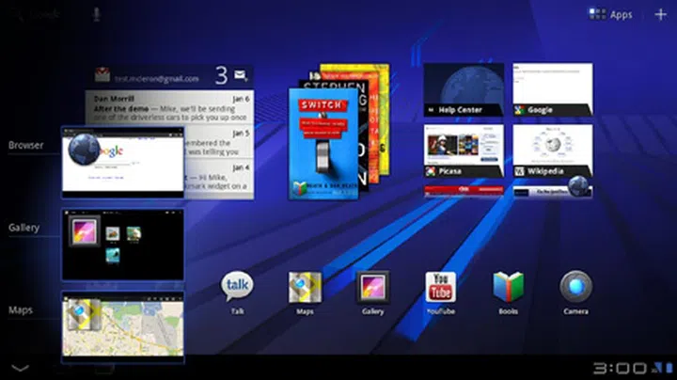Tap the globe icon on the bookmarks widget
The image size is (677, 380).
coord(578,186)
